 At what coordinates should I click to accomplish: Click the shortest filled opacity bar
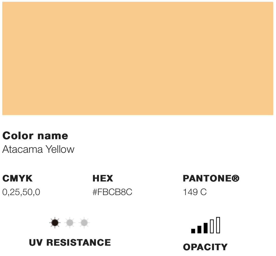coord(193,231)
